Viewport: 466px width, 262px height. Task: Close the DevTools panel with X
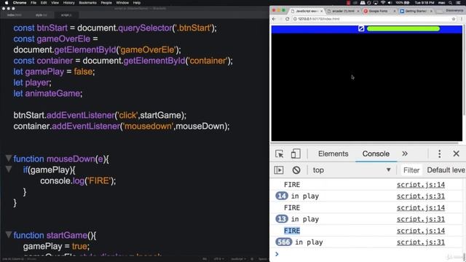point(457,154)
